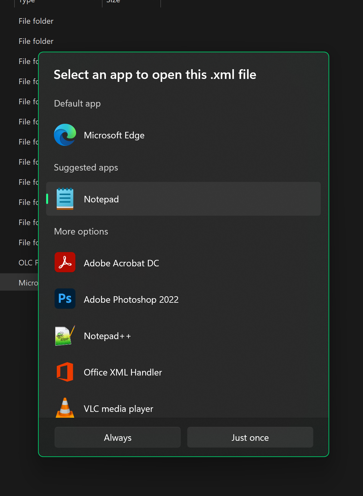Click the Size column header
Screen dimensions: 363x496
point(113,2)
